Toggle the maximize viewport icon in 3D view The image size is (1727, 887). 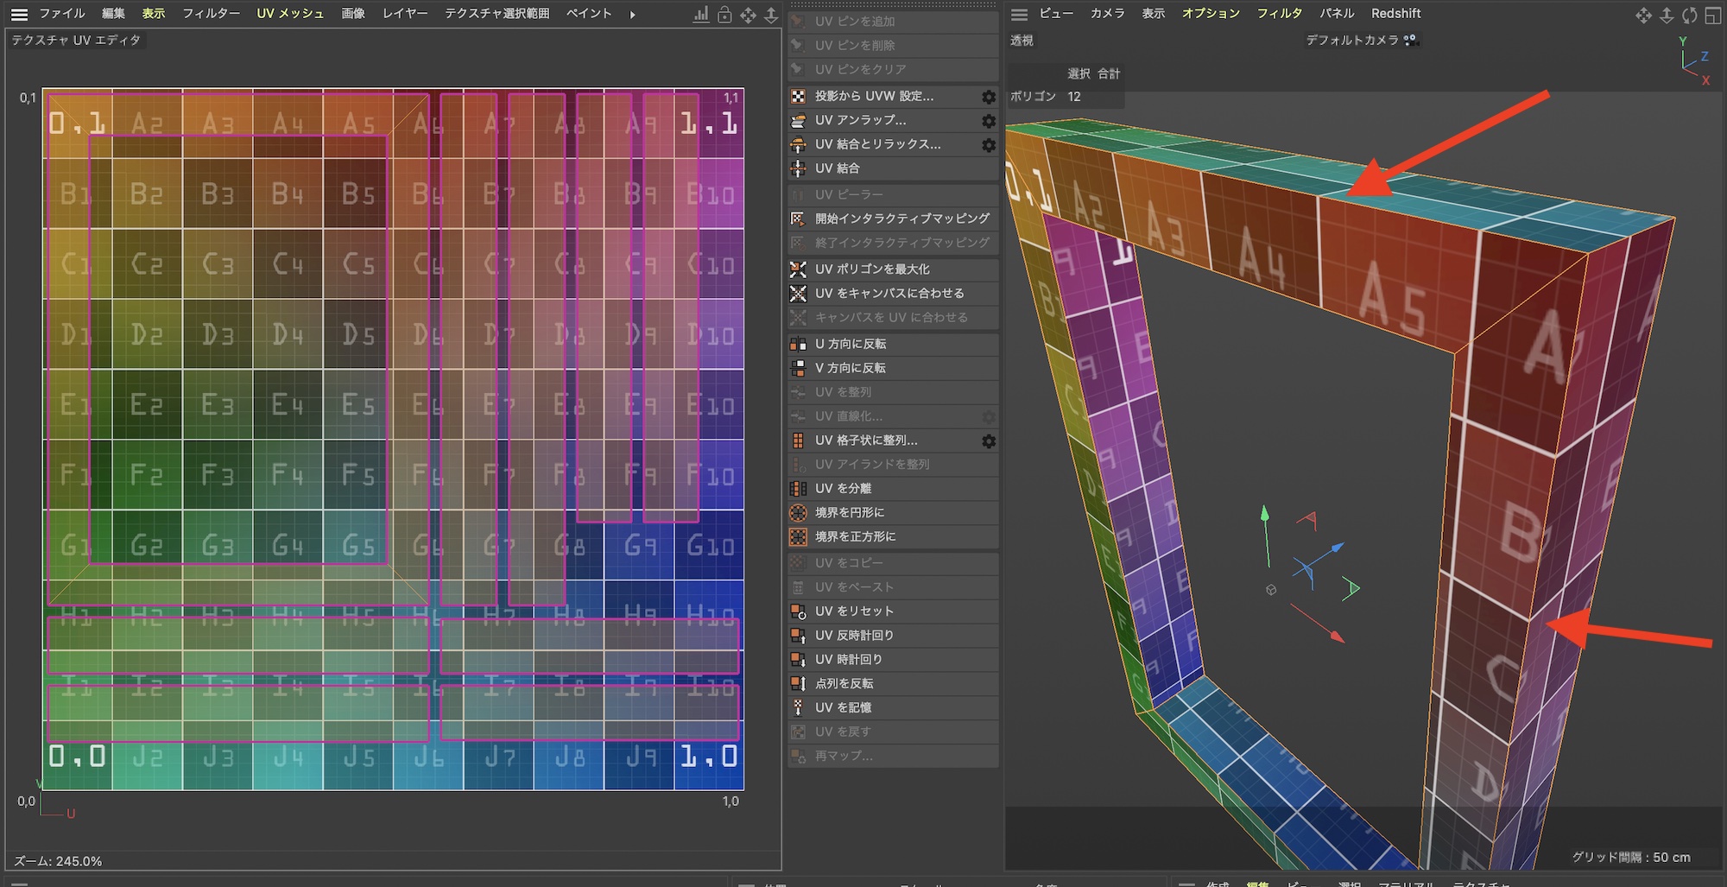(x=1712, y=15)
